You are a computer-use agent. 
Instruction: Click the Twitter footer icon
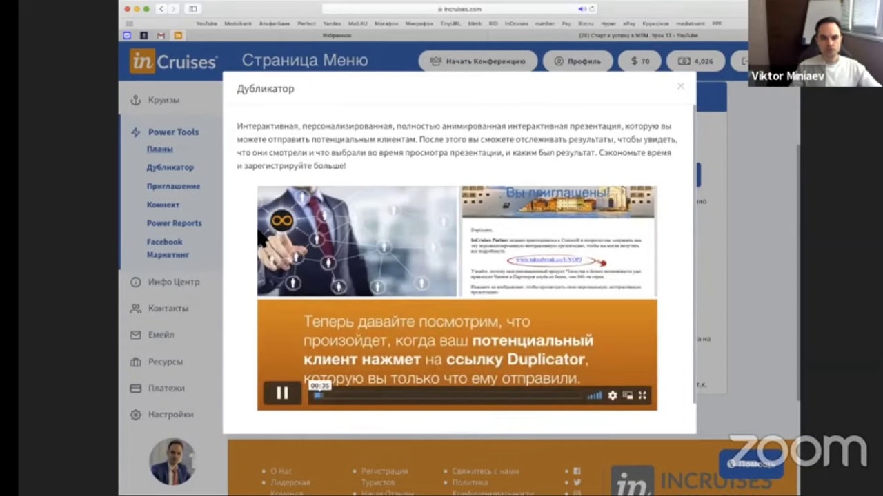pyautogui.click(x=577, y=482)
